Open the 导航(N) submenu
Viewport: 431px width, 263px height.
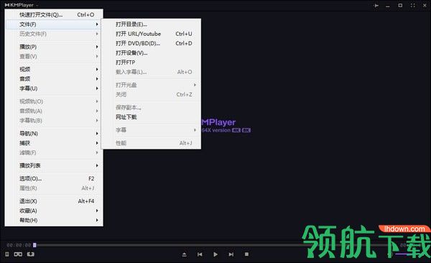[x=54, y=134]
